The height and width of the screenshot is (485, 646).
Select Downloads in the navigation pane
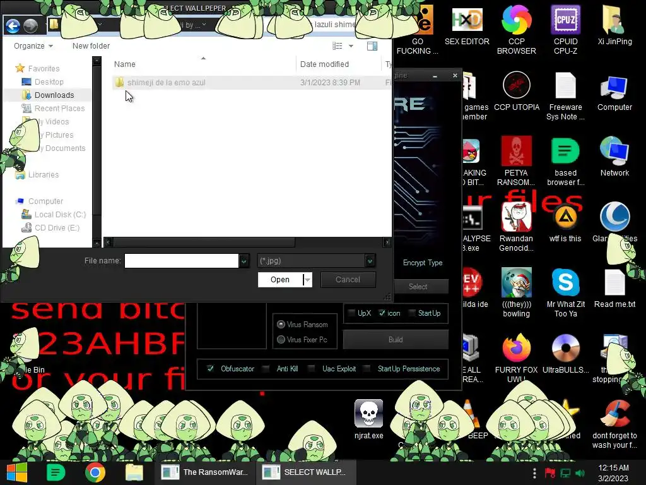[54, 95]
